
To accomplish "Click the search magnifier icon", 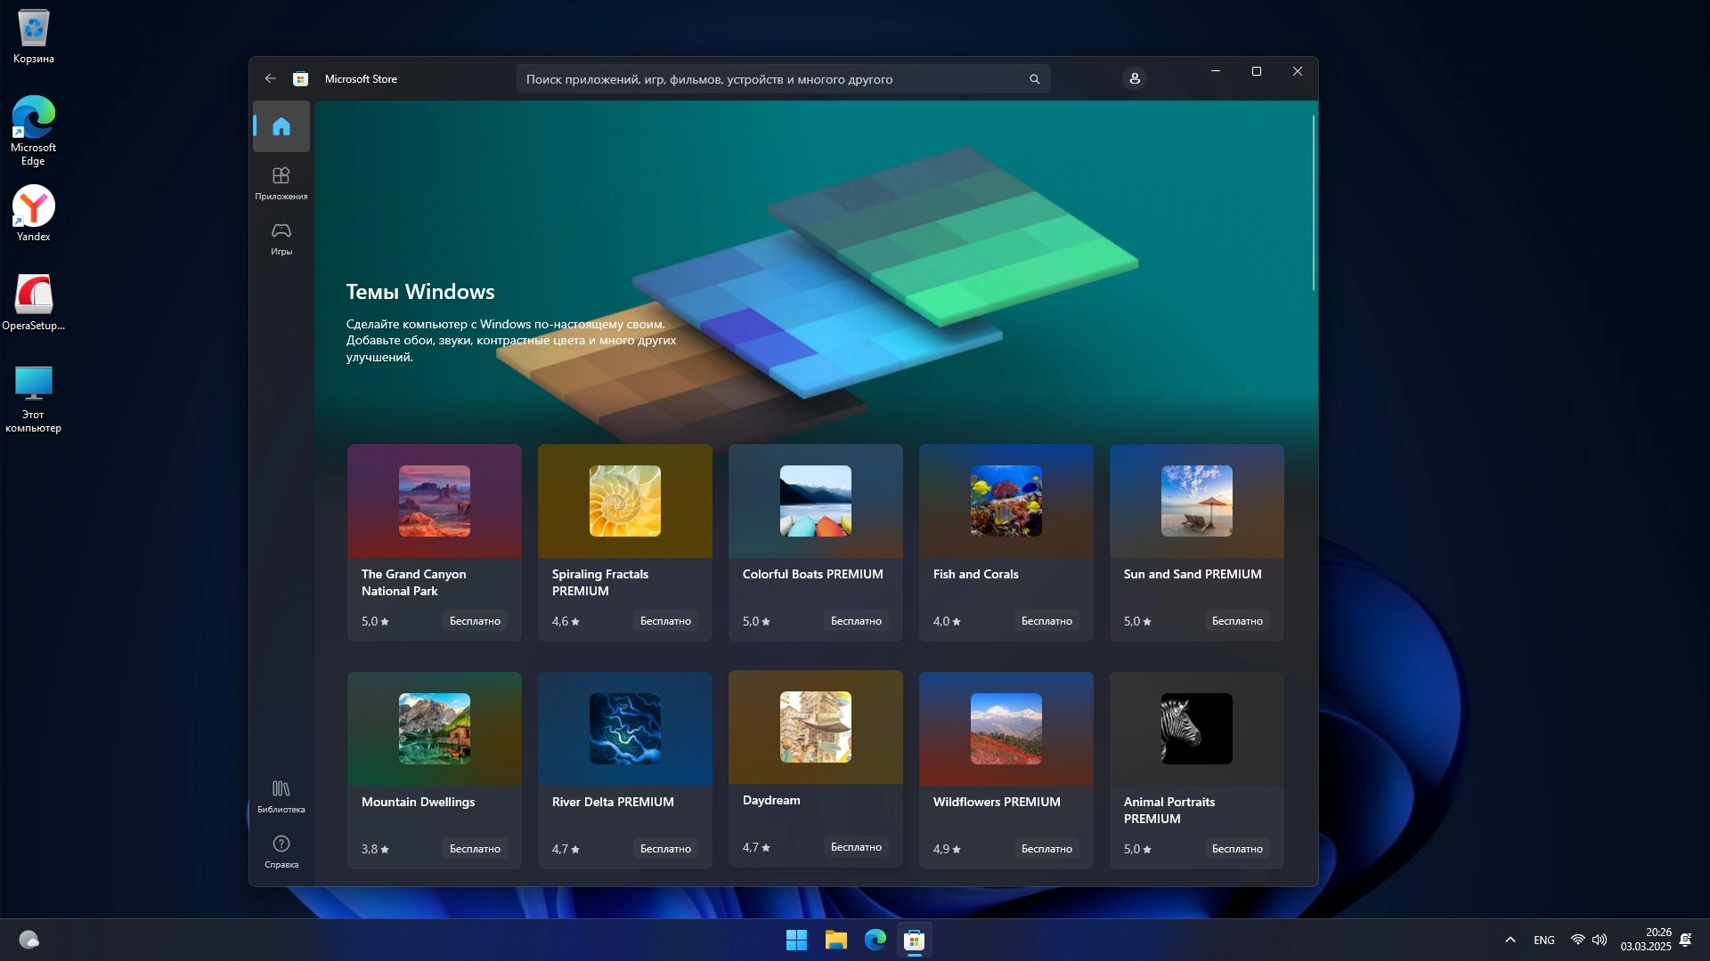I will click(1034, 79).
